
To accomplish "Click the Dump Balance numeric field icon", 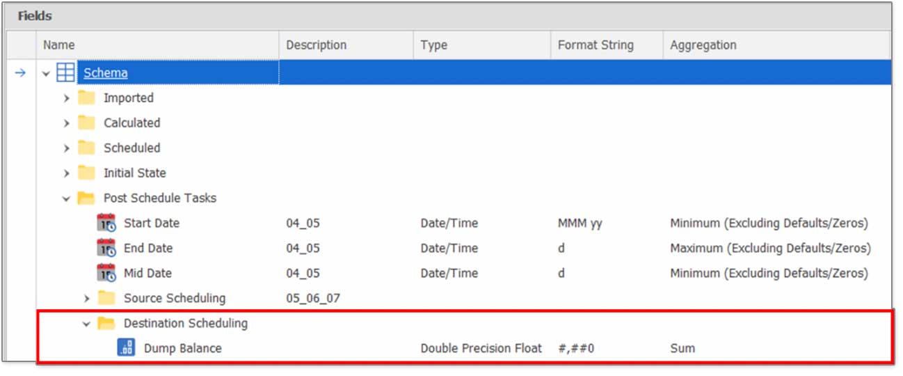I will click(126, 348).
